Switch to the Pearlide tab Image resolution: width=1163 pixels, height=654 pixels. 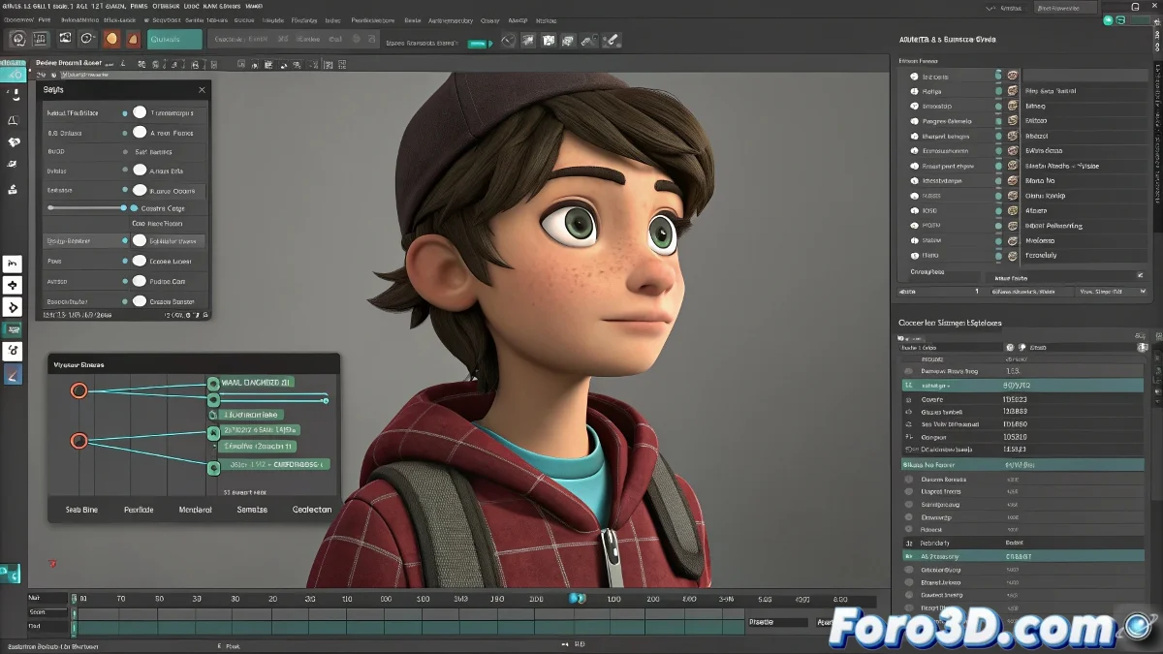coord(140,510)
